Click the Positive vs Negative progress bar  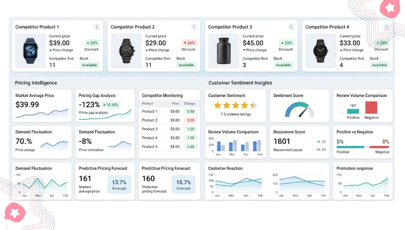pos(363,147)
